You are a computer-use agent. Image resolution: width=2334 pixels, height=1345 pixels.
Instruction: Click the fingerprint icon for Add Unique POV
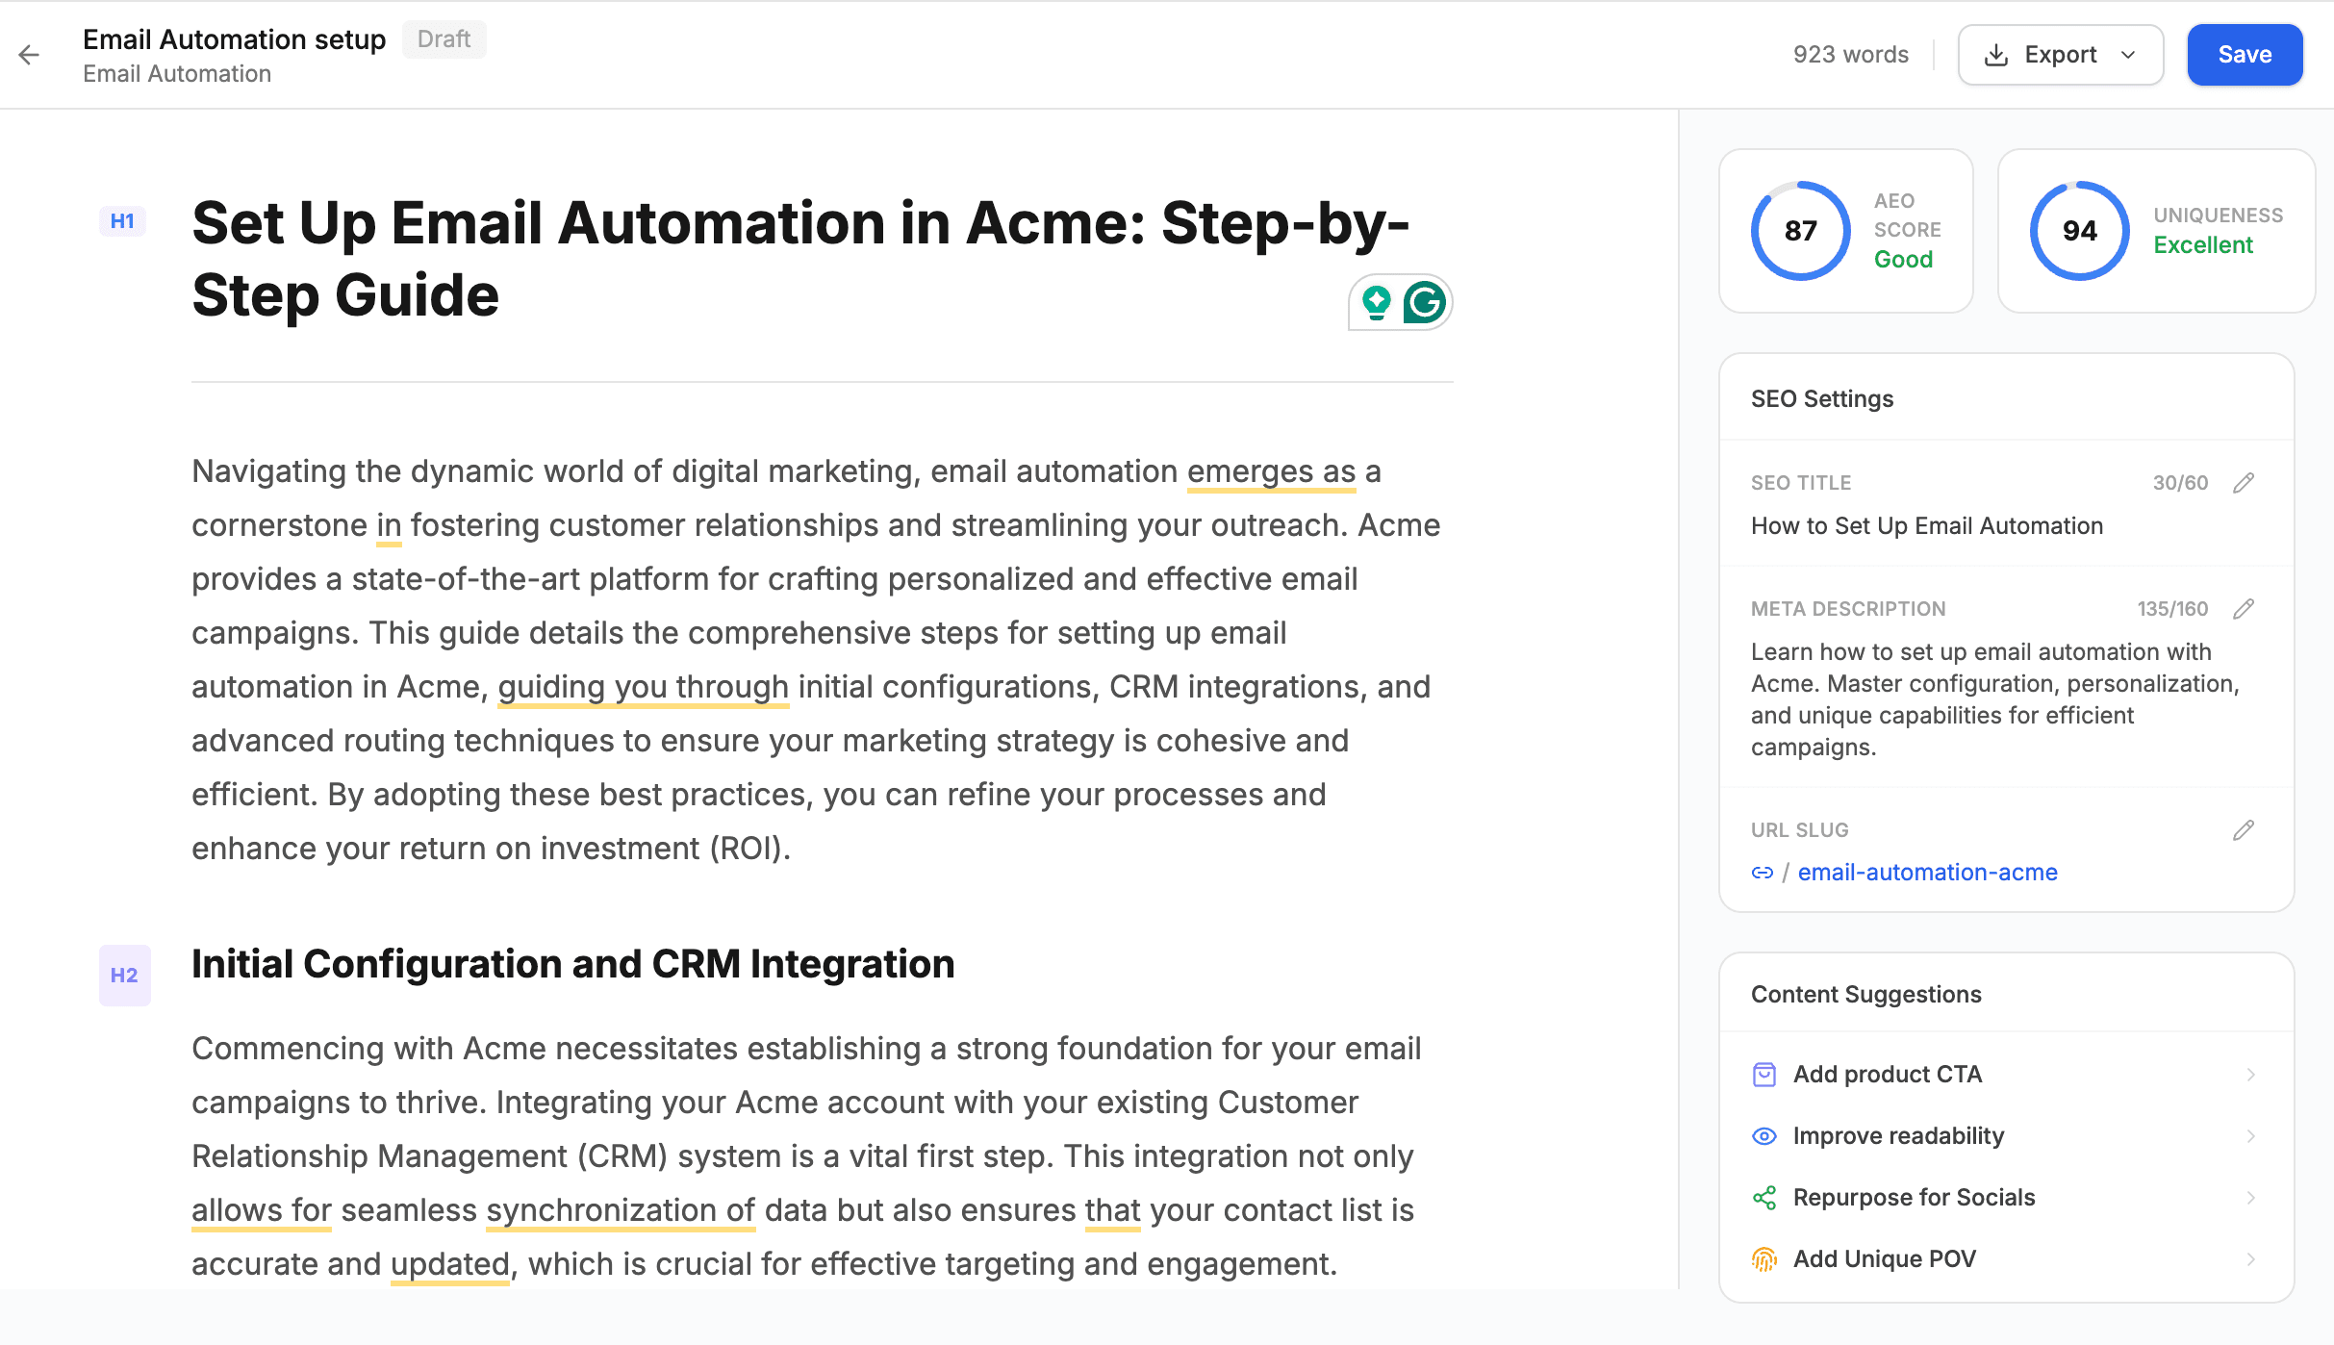(1764, 1258)
